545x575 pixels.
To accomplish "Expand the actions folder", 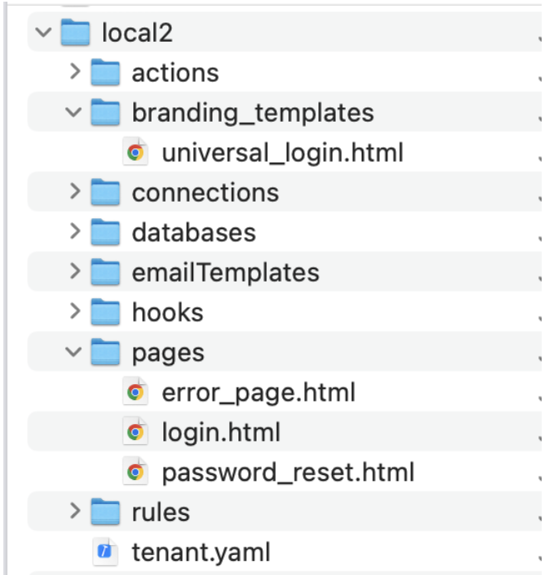I will pos(75,73).
